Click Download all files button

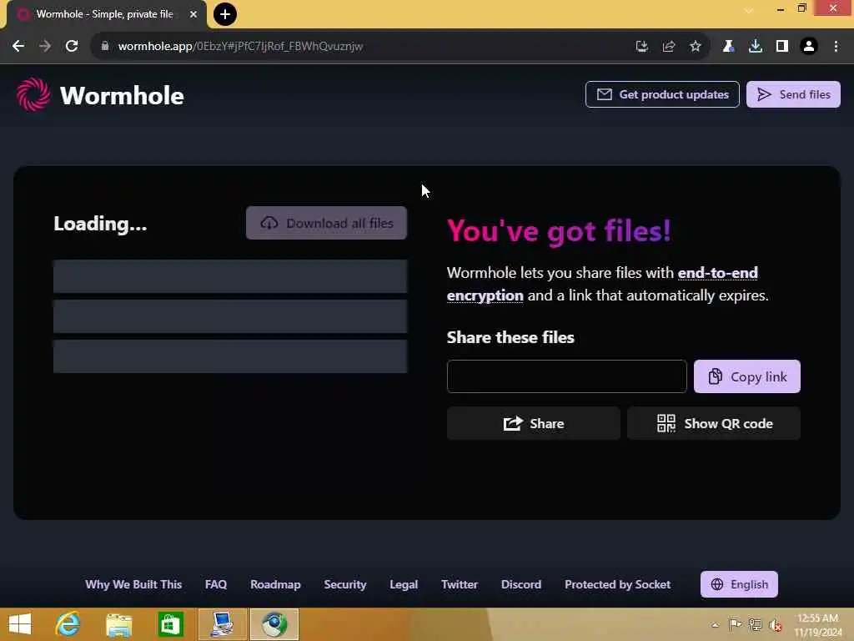pos(326,223)
